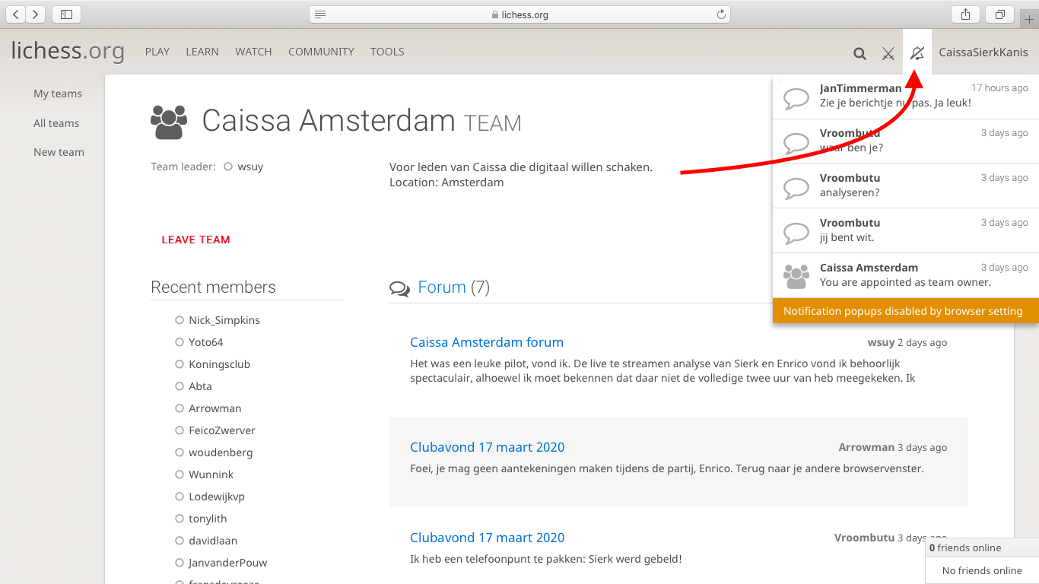Toggle the notifications bell icon
The height and width of the screenshot is (584, 1039).
[x=917, y=53]
